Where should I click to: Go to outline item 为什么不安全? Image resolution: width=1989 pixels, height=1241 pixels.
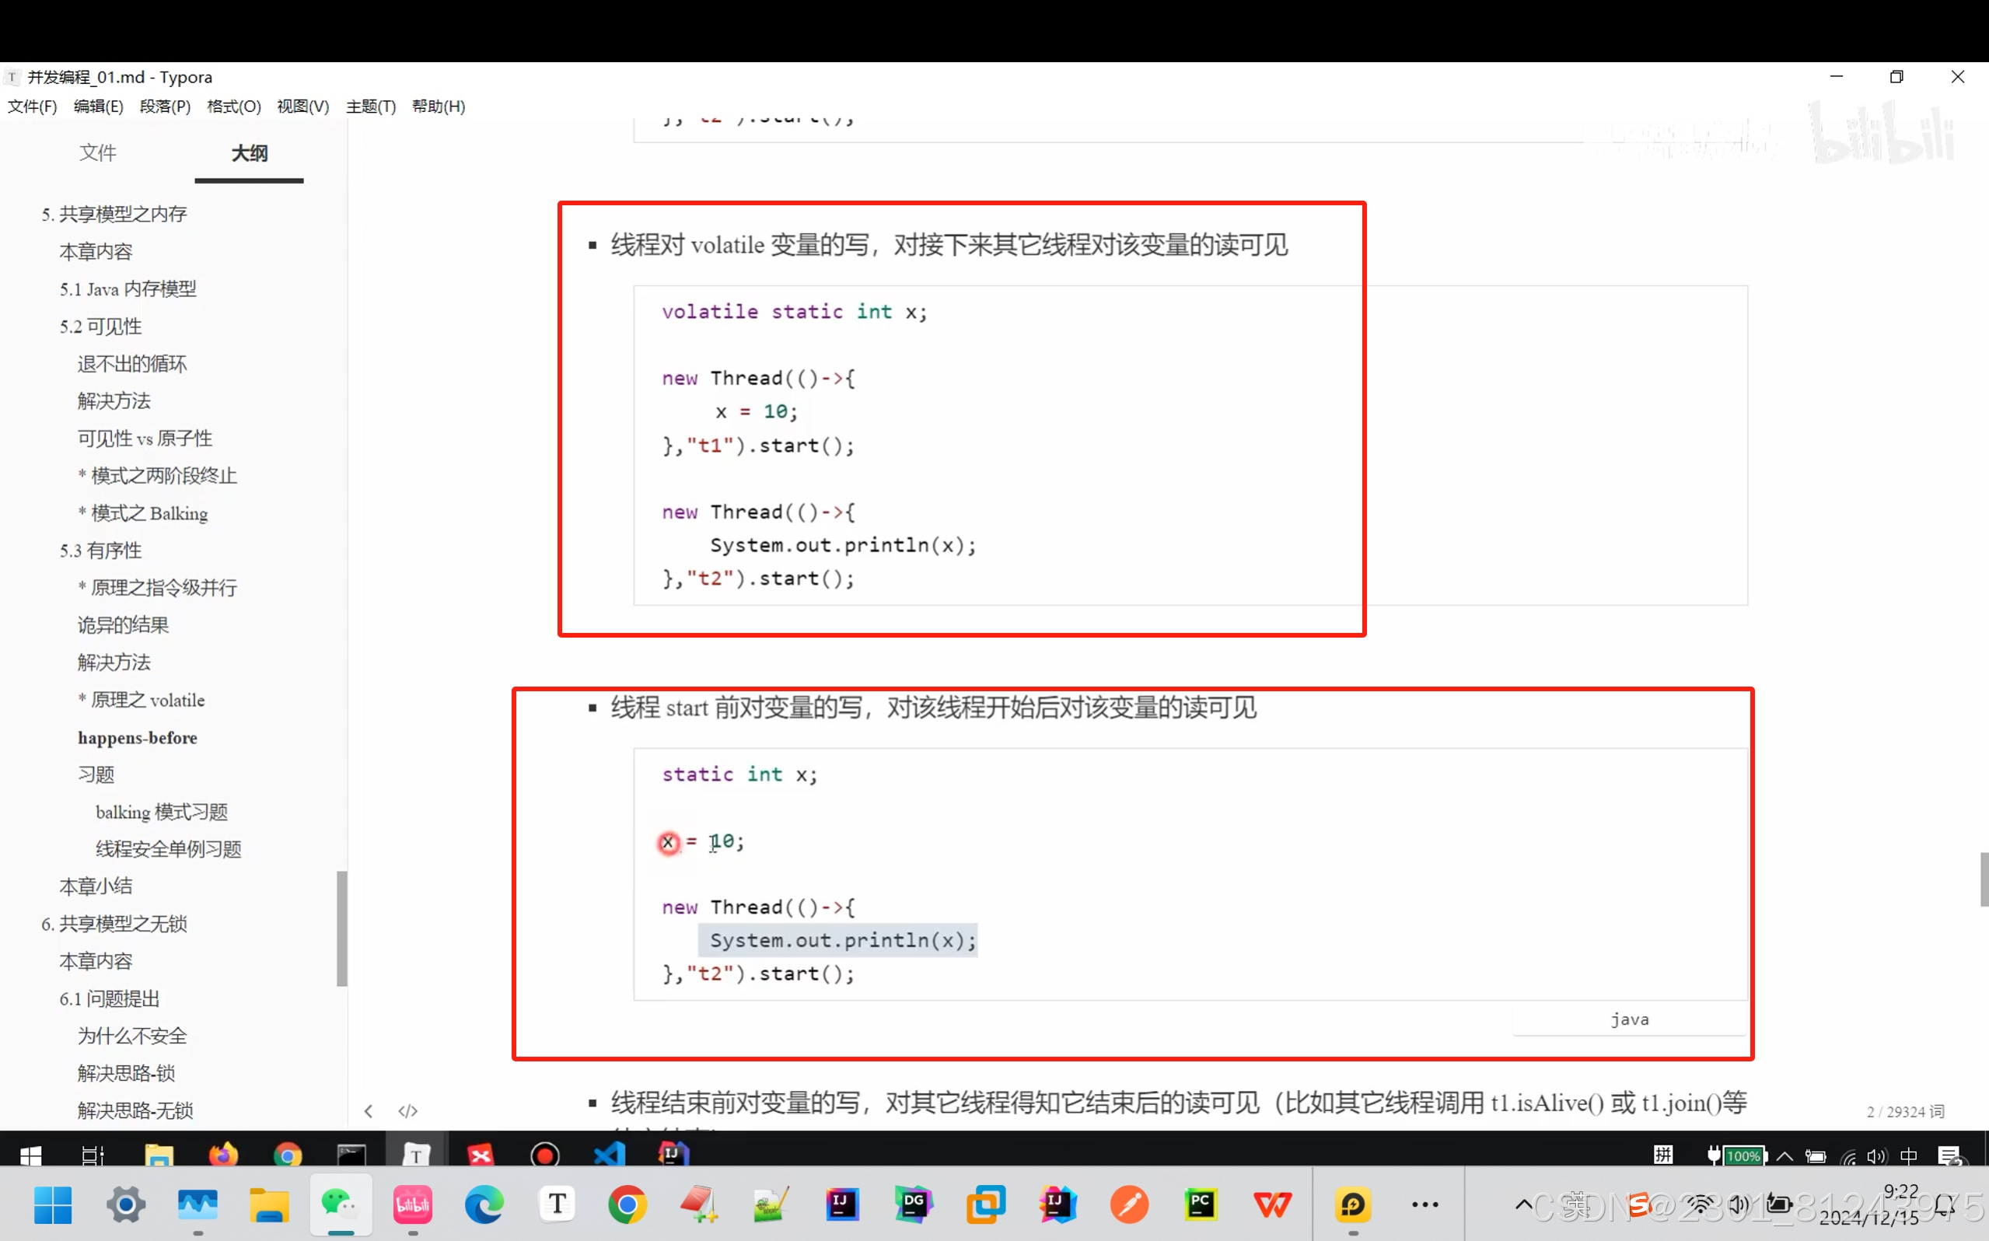click(x=132, y=1036)
